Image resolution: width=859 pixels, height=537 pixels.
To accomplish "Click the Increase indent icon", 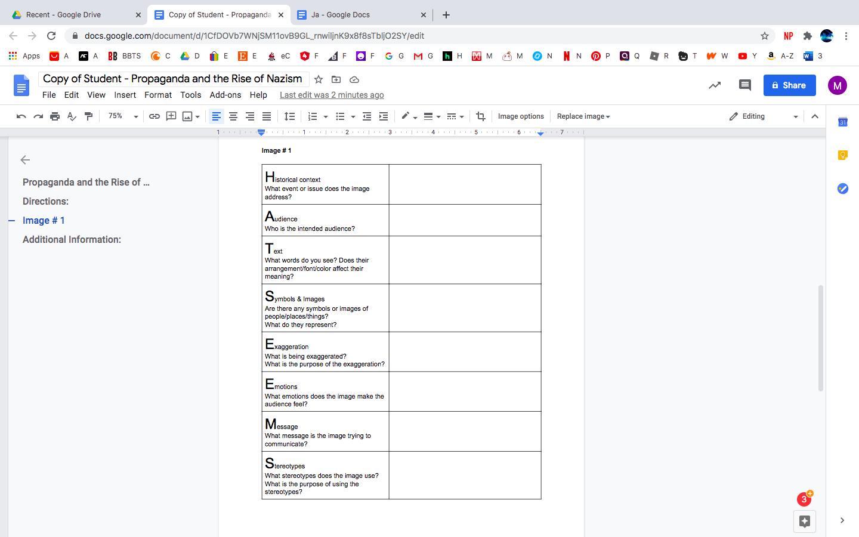I will pyautogui.click(x=384, y=116).
